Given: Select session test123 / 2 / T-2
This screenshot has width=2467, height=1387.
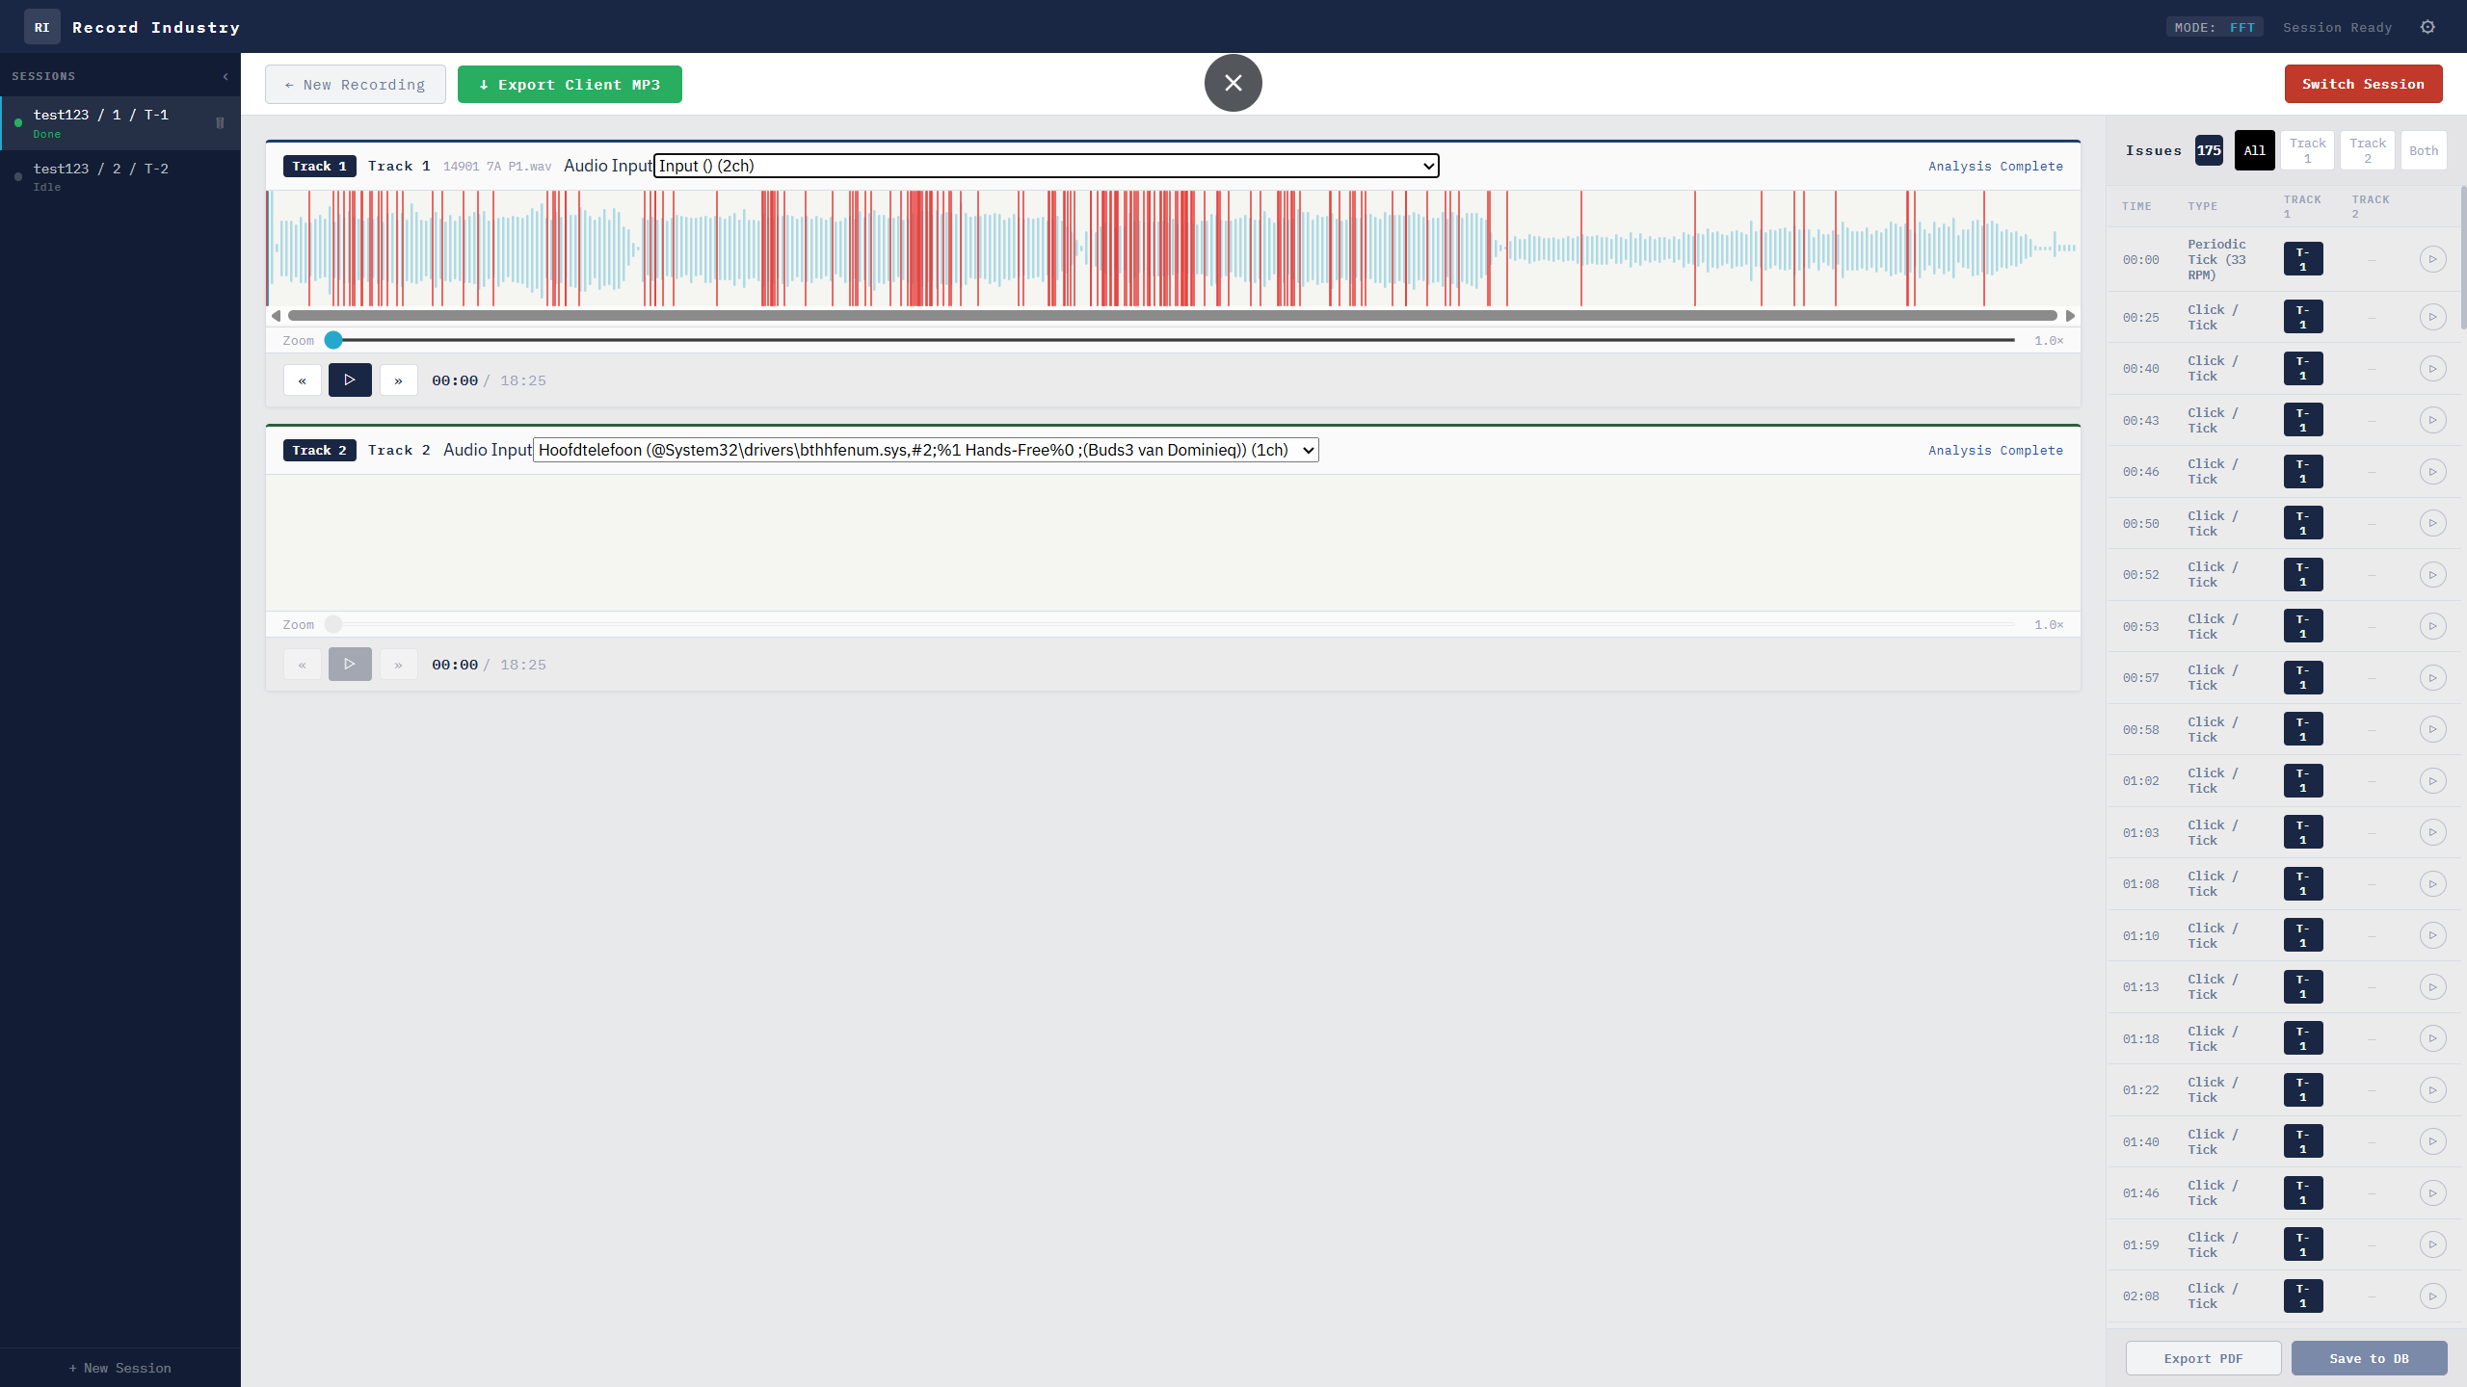Looking at the screenshot, I should tap(120, 176).
